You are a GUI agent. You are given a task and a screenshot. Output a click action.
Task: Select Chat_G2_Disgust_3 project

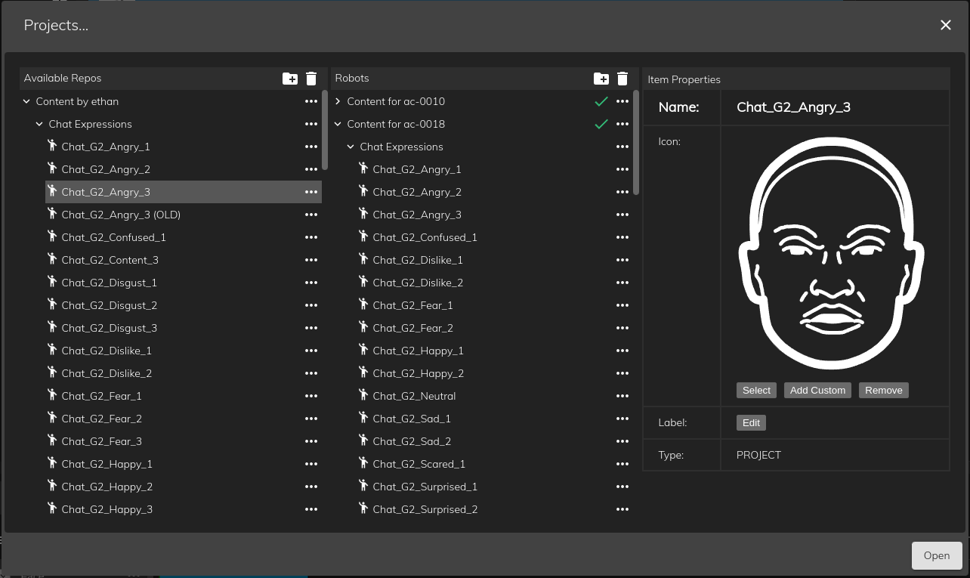pos(184,328)
